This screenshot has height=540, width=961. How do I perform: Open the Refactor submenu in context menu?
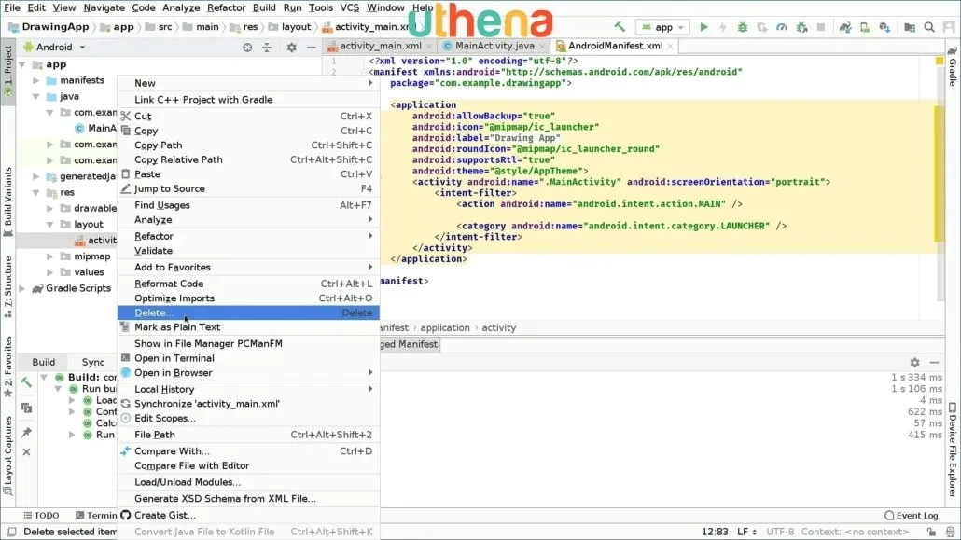click(248, 236)
